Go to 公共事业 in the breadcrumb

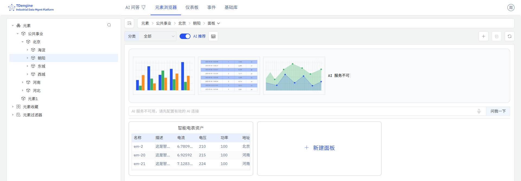point(164,23)
